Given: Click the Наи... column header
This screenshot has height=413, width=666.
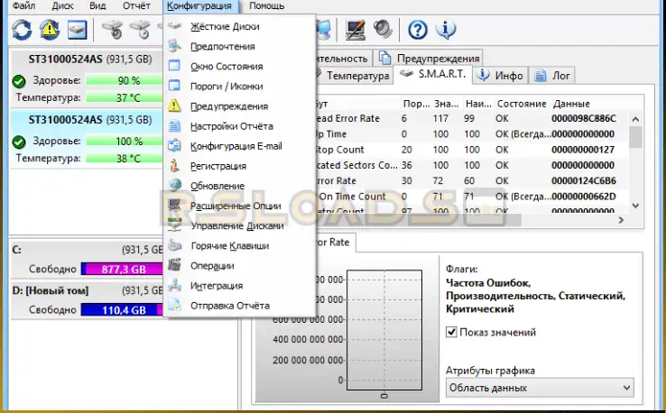Looking at the screenshot, I should [478, 104].
